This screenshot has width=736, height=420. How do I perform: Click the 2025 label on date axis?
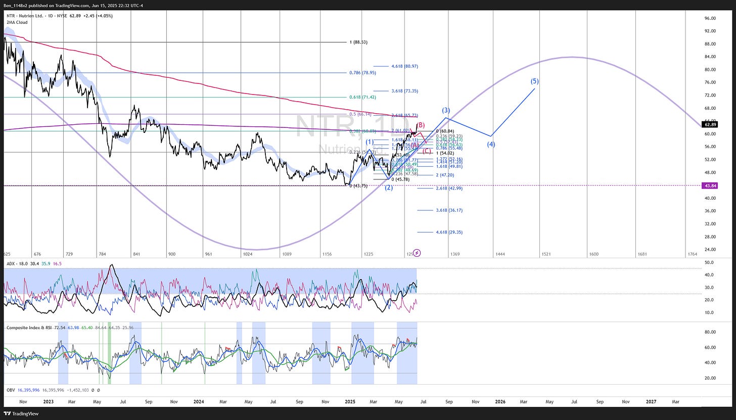coord(349,401)
